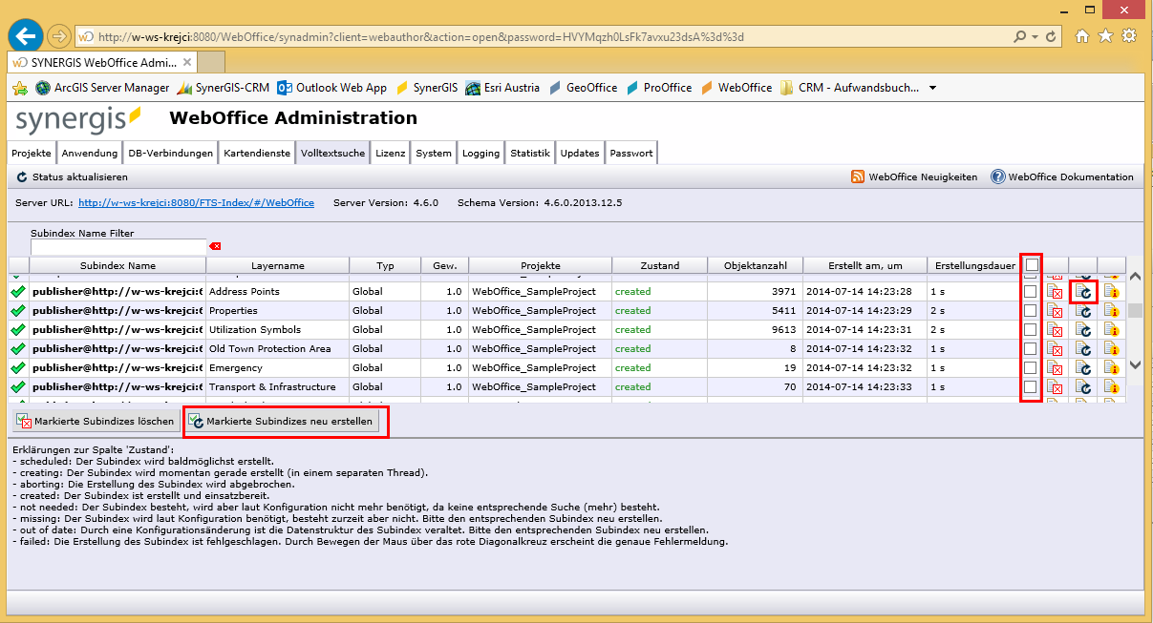Image resolution: width=1153 pixels, height=623 pixels.
Task: Click the Status aktualisieren refresh icon
Action: 20,177
